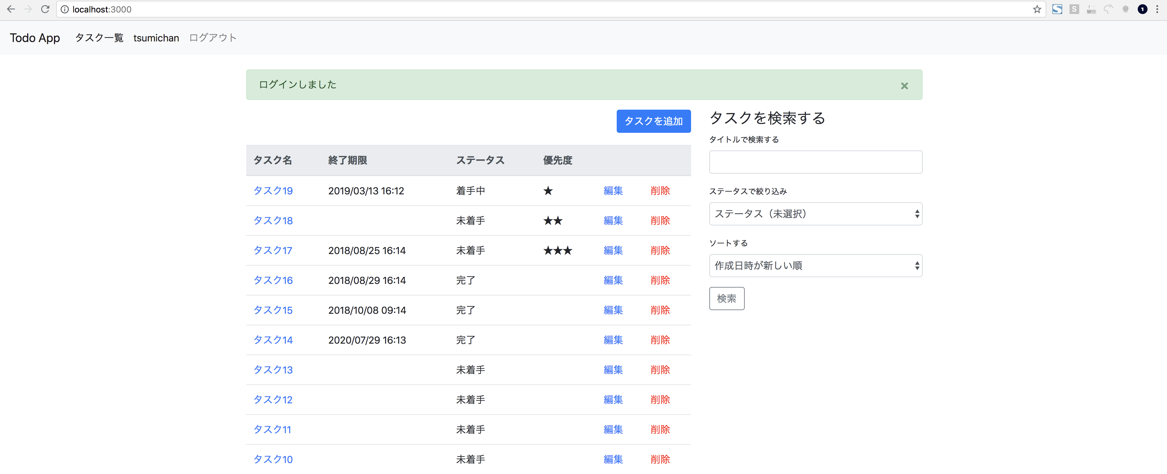Screen dimensions: 1167x474
Task: Click 編集 for タスク15
Action: coord(613,310)
